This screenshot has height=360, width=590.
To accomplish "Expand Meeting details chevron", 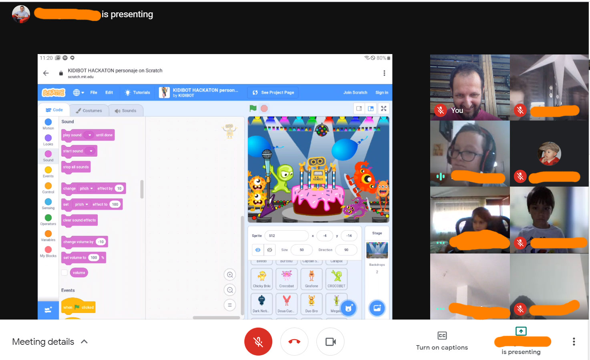I will coord(84,342).
